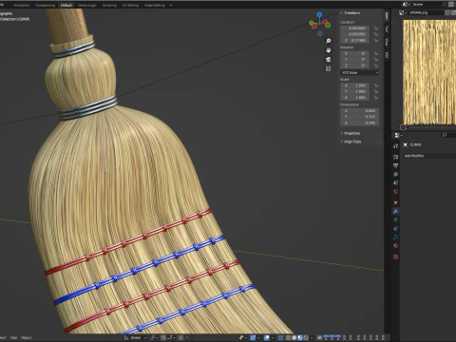Open the Add menu in viewport header
Viewport: 456px width, 342px height.
[13, 337]
